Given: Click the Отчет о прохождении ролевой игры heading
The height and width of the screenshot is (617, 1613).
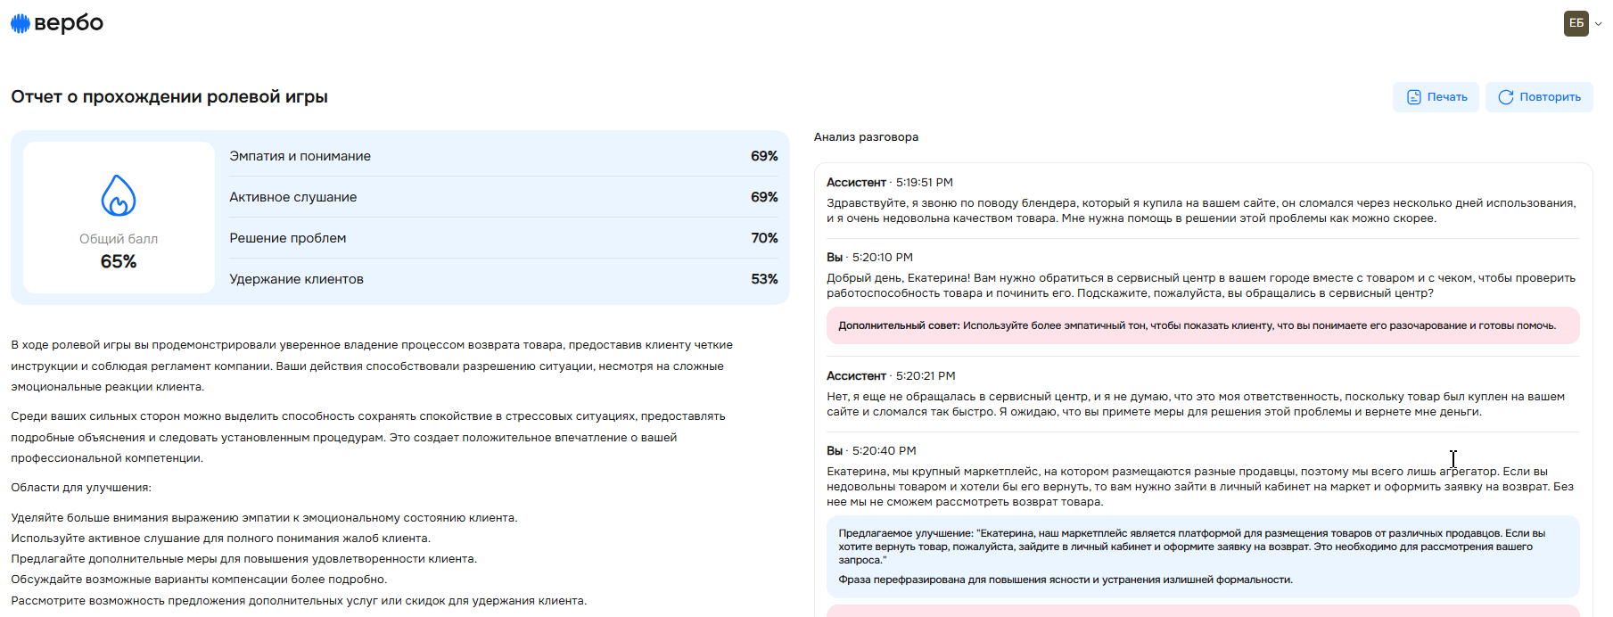Looking at the screenshot, I should pos(169,97).
